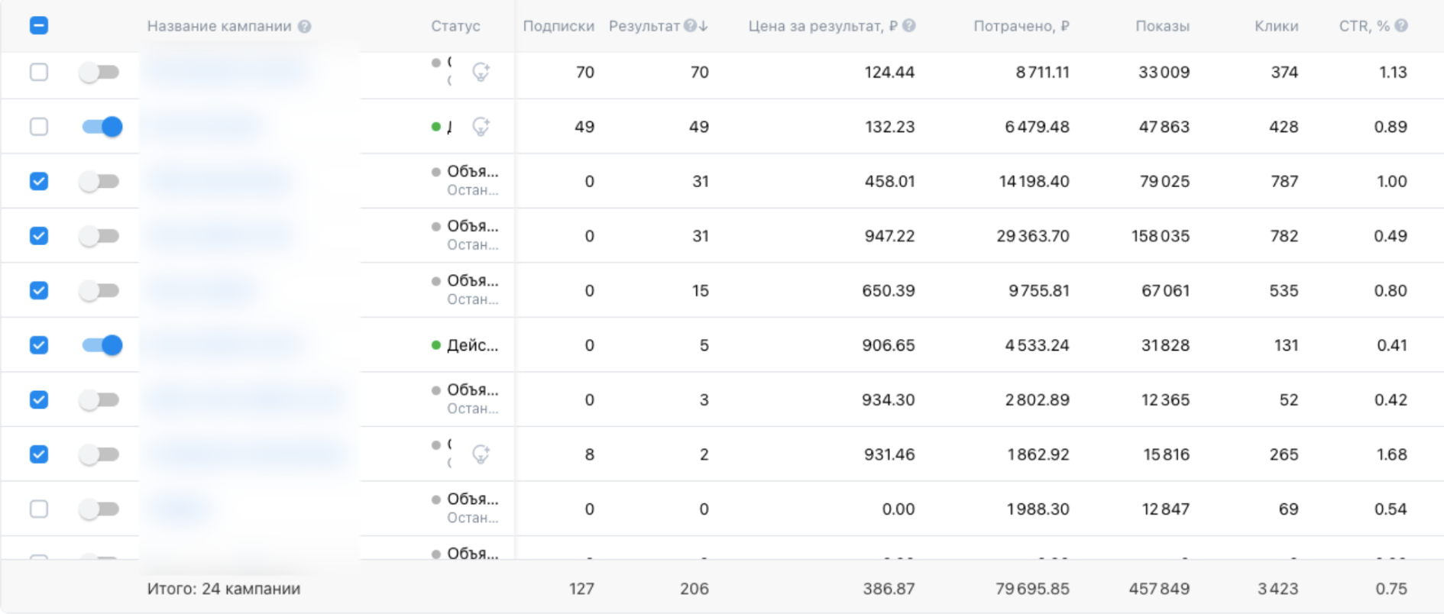Sort by Статус column header
The image size is (1444, 614).
(x=455, y=26)
